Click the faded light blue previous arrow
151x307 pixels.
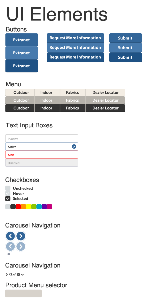point(10,246)
